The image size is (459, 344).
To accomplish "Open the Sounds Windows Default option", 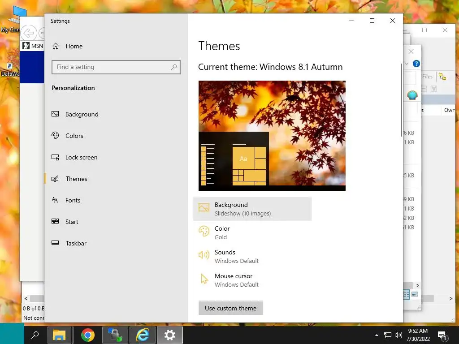I will [x=252, y=256].
